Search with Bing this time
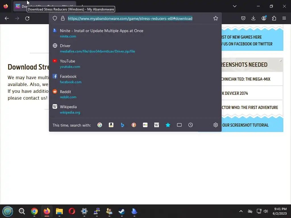This screenshot has height=218, width=291. point(122,125)
